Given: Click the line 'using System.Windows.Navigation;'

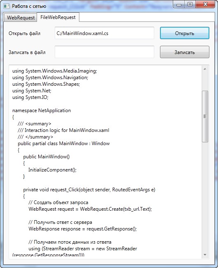Looking at the screenshot, I should pos(50,78).
